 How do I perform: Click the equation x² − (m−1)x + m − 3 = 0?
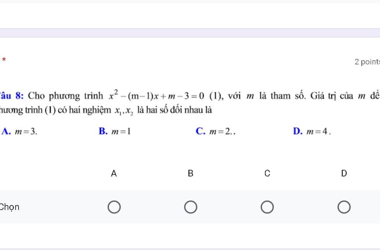(157, 95)
